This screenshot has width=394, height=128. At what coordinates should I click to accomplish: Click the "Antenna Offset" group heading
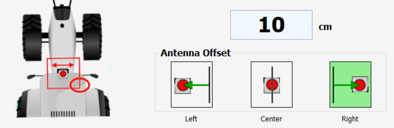click(196, 53)
